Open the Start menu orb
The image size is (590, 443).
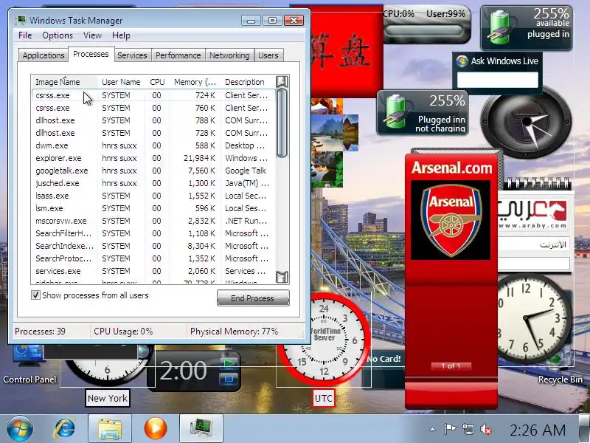point(20,429)
